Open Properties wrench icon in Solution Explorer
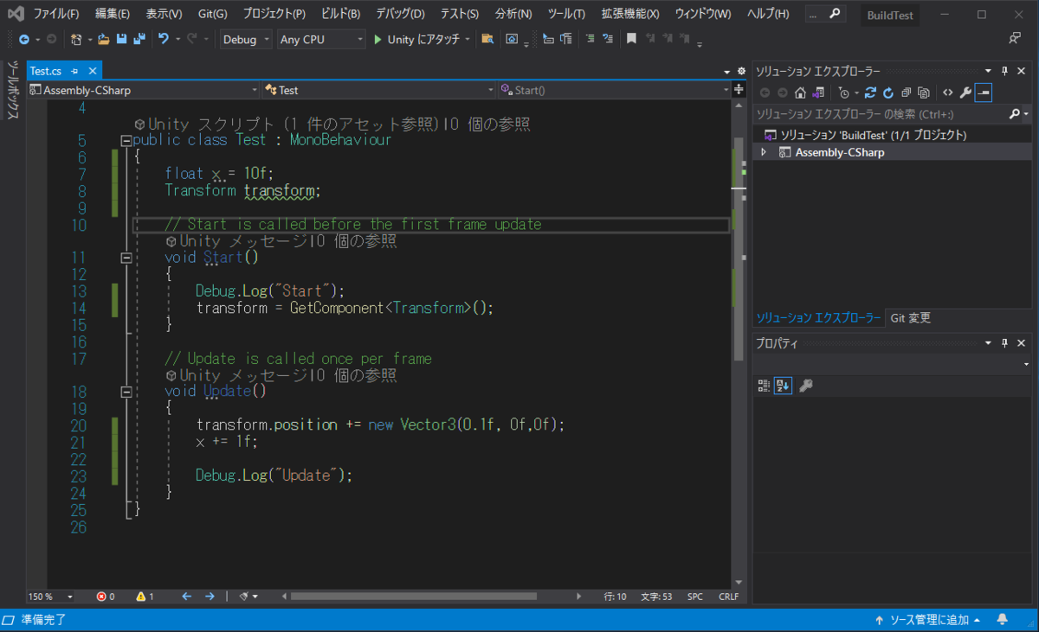Viewport: 1039px width, 632px height. point(965,93)
